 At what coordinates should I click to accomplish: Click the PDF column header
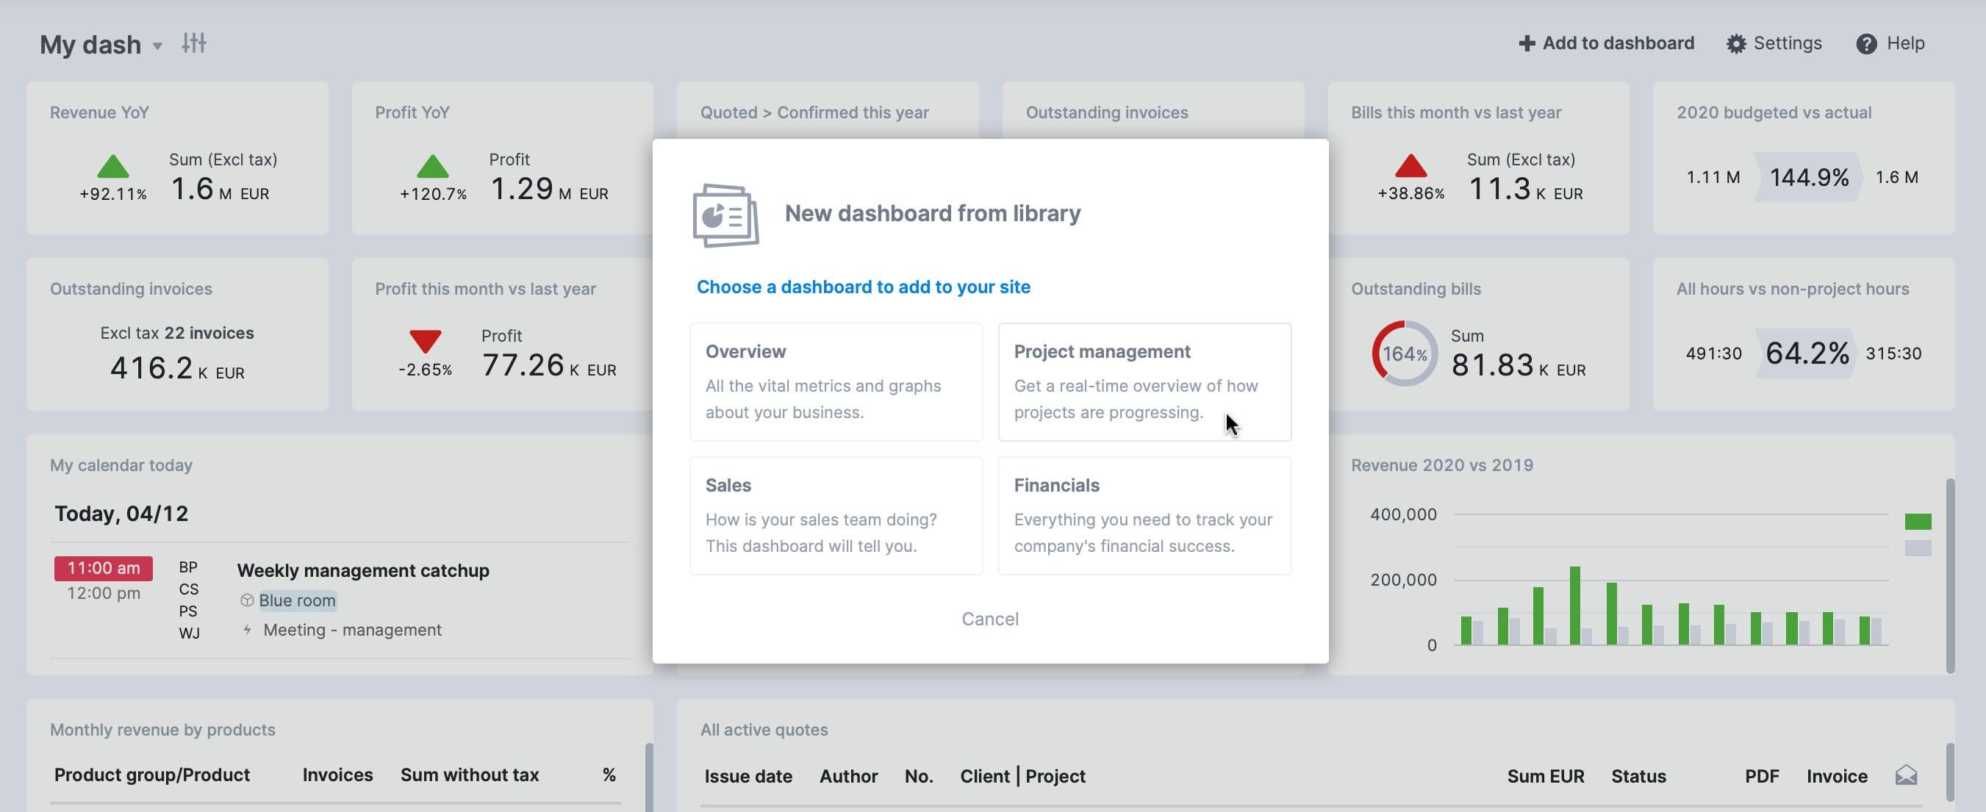(1762, 776)
